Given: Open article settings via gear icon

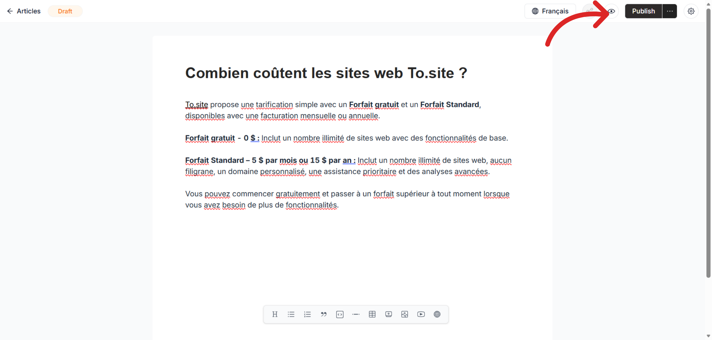Looking at the screenshot, I should (x=691, y=11).
